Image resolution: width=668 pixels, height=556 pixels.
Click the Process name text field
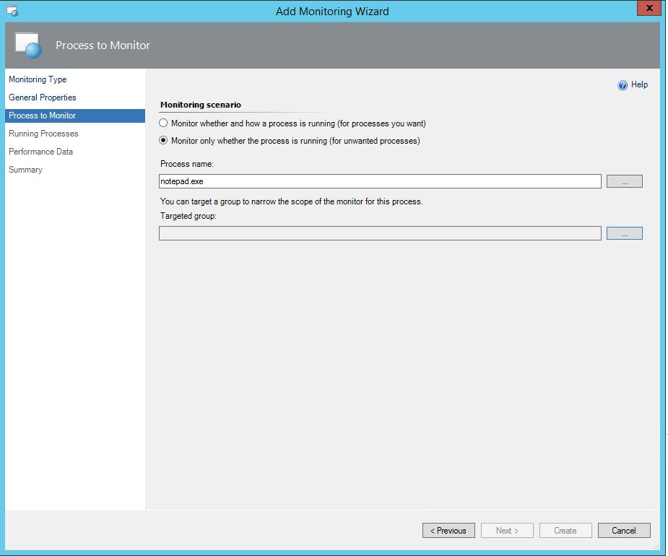pyautogui.click(x=380, y=181)
